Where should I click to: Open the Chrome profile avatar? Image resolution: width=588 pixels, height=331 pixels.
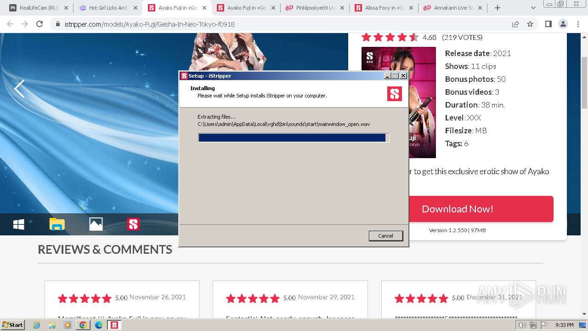tap(563, 24)
